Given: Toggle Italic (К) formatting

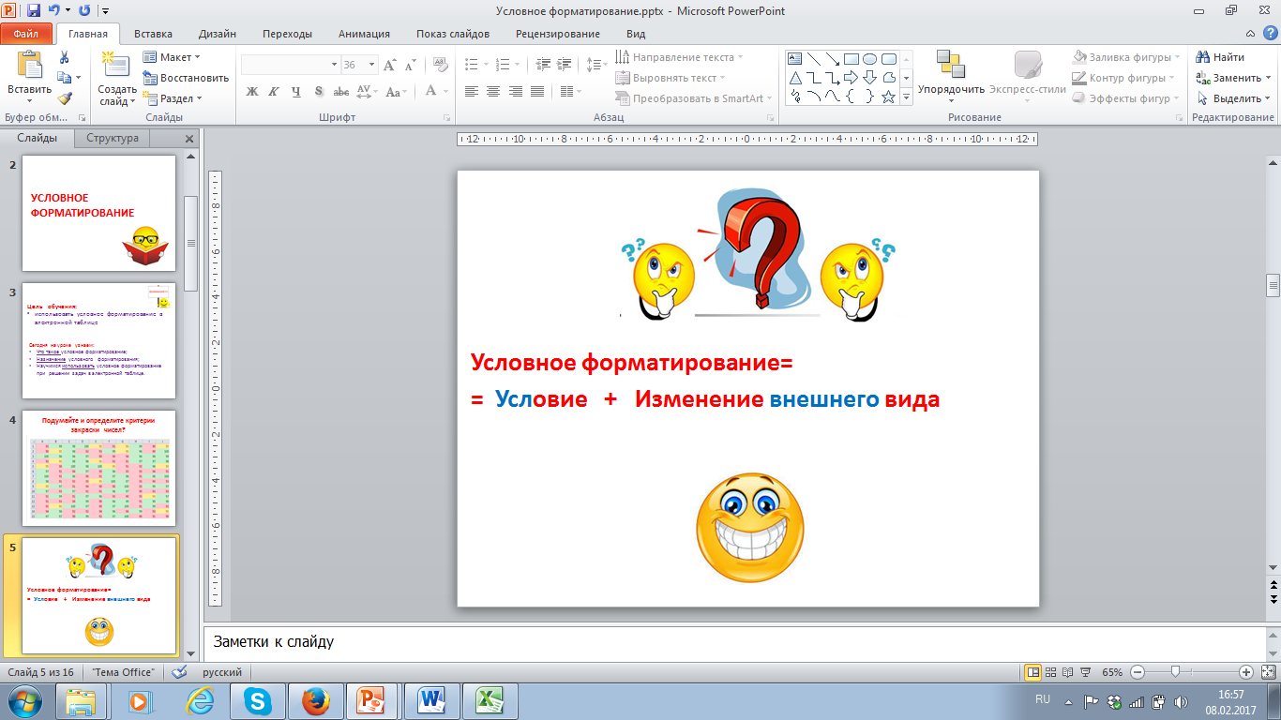Looking at the screenshot, I should point(274,92).
